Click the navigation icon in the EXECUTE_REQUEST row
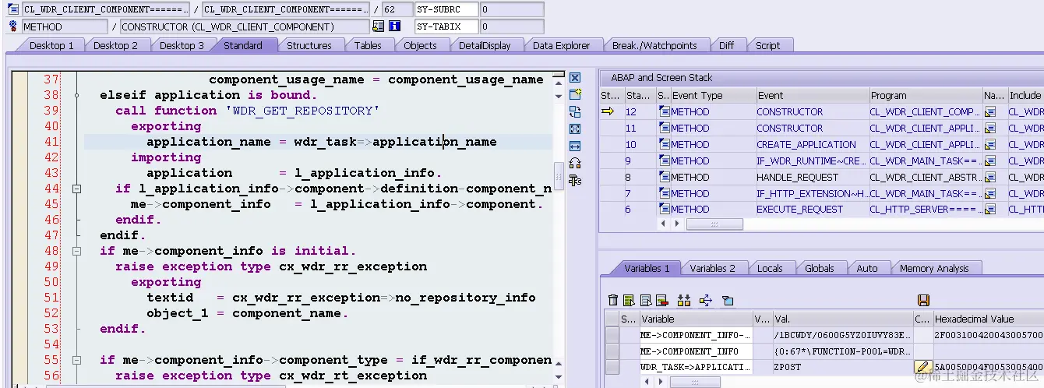1044x388 pixels. [x=990, y=210]
